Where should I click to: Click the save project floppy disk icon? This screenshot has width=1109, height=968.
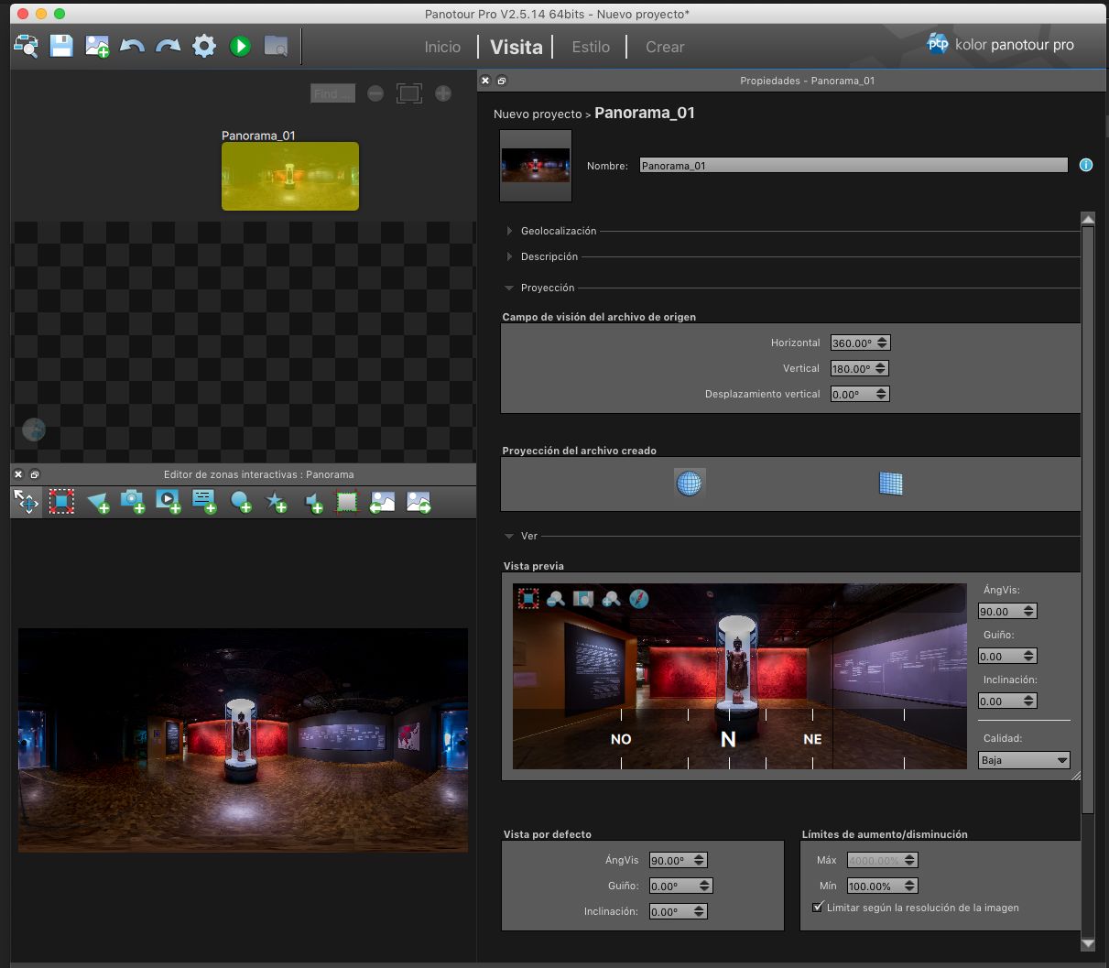click(61, 46)
